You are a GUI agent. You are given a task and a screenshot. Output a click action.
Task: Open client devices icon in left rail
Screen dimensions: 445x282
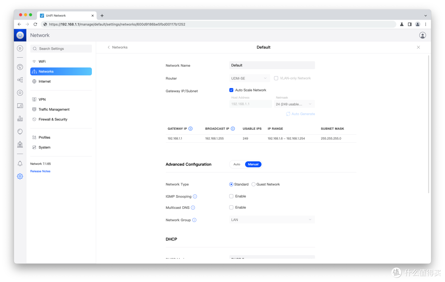point(20,106)
